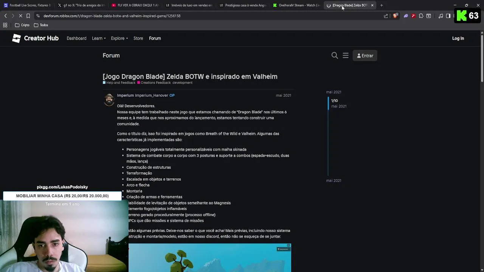Click Imperium_Hanover's avatar picture
Image resolution: width=484 pixels, height=272 pixels.
[x=109, y=99]
